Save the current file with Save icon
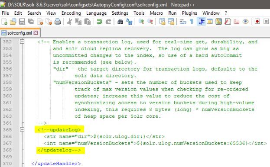 [22, 22]
